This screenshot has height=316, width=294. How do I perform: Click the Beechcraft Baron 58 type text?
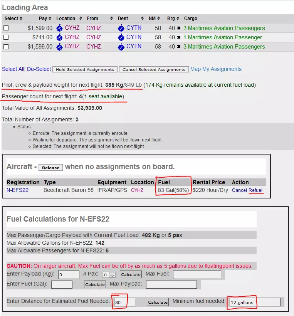69,190
